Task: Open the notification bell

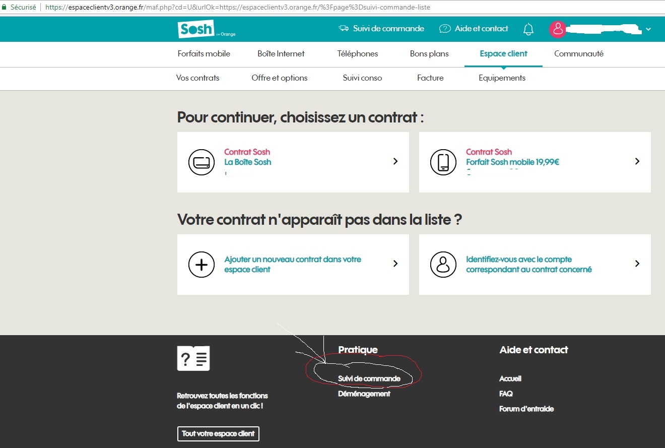Action: pos(528,29)
